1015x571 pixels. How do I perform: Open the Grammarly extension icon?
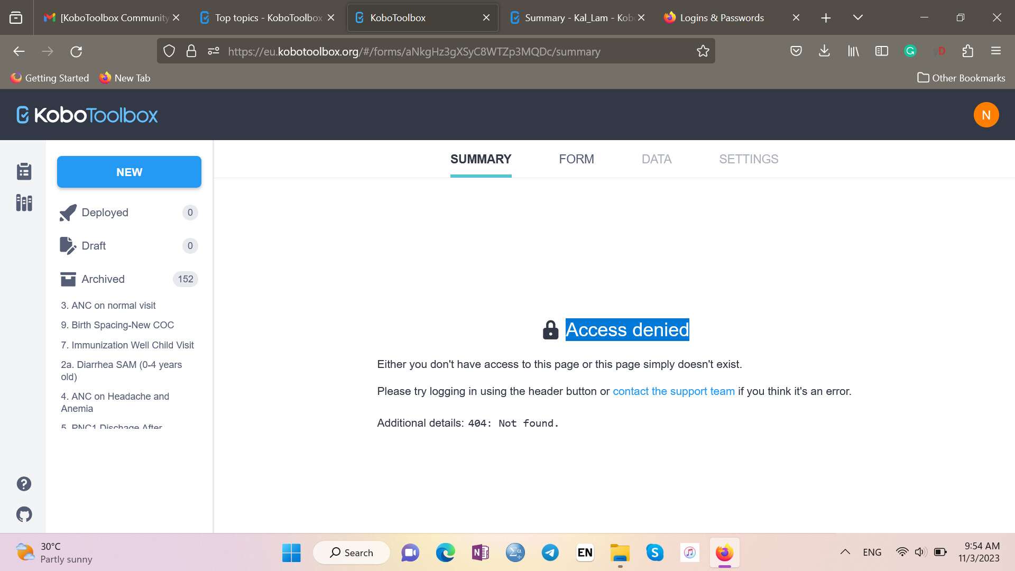[910, 51]
